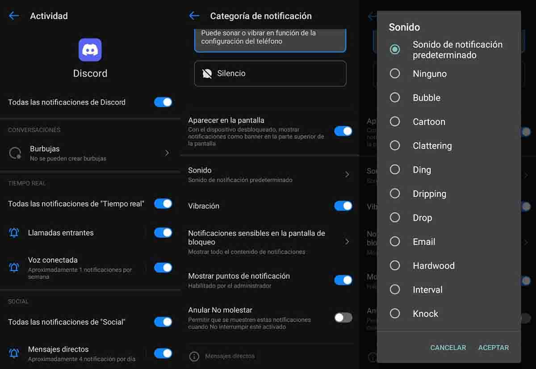
Task: Tap the bell icon beside Voz conectada
Action: coord(14,268)
